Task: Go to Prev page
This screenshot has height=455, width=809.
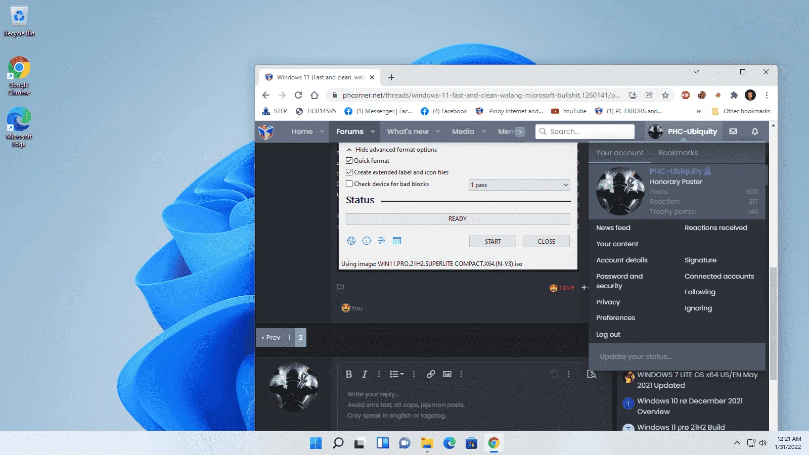Action: pos(271,337)
